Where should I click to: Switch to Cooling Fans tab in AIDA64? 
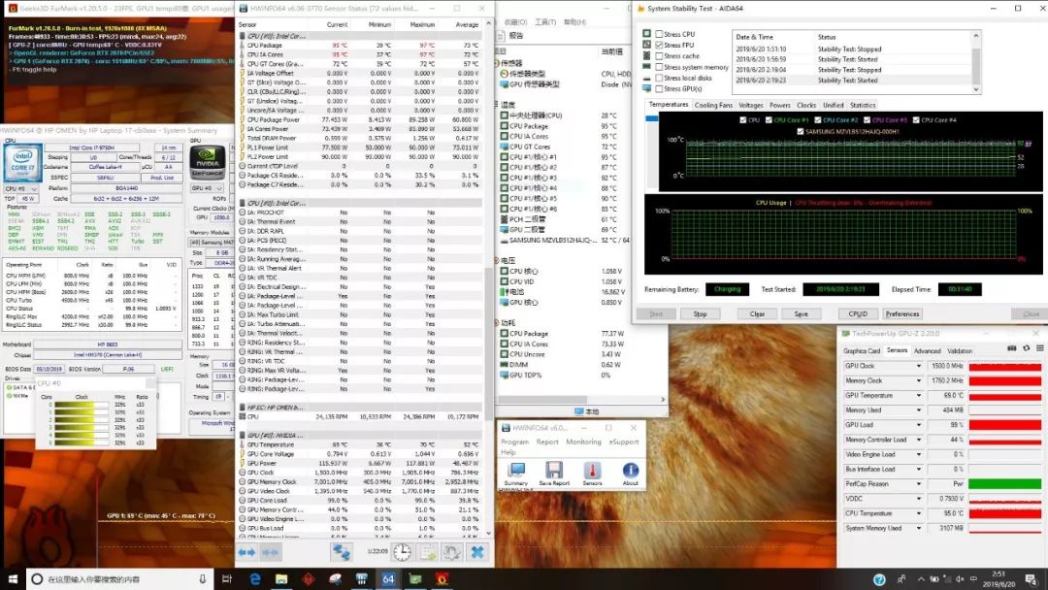(x=713, y=105)
